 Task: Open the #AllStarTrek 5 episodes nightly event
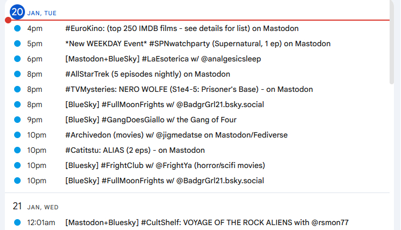148,74
